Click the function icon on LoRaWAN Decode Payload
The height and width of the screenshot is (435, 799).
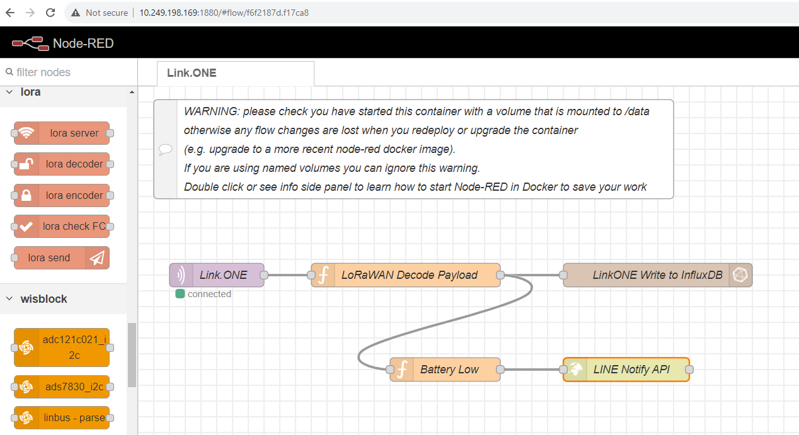click(323, 275)
